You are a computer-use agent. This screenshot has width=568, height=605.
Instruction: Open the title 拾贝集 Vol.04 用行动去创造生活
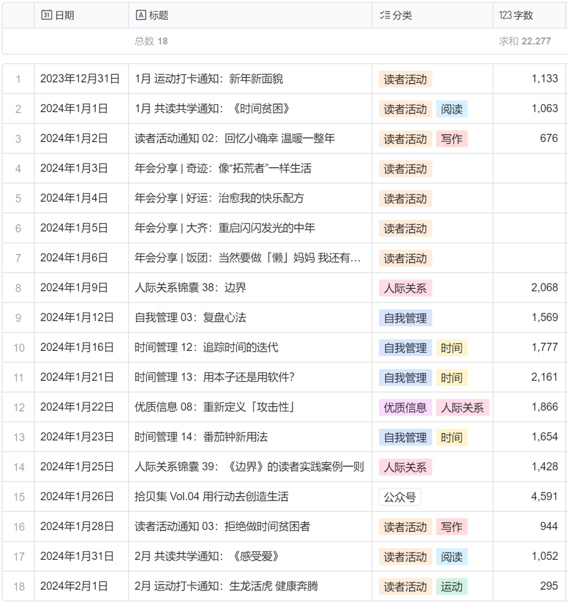211,496
